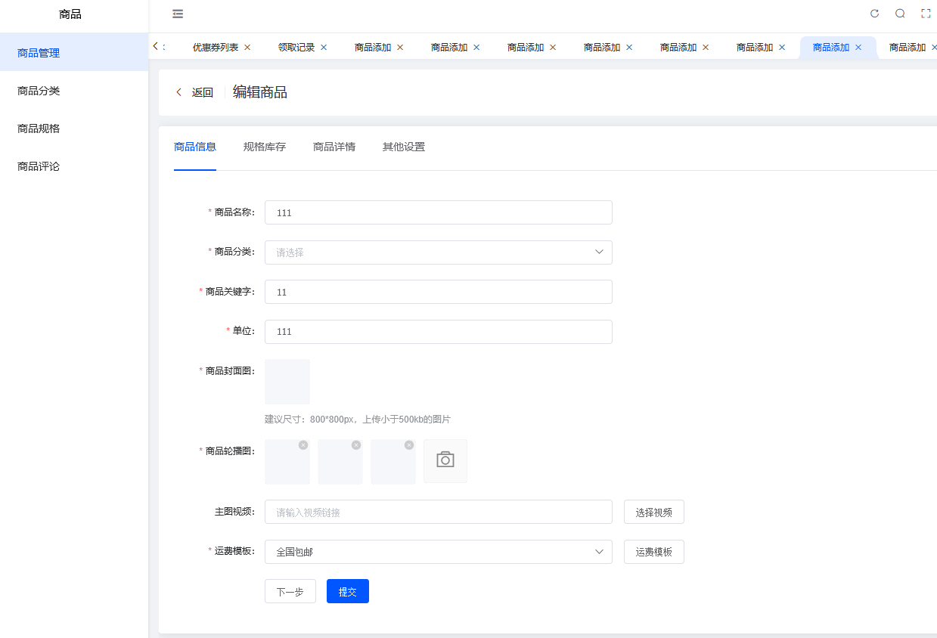Remove the second carousel image
This screenshot has height=638, width=937.
[x=356, y=444]
